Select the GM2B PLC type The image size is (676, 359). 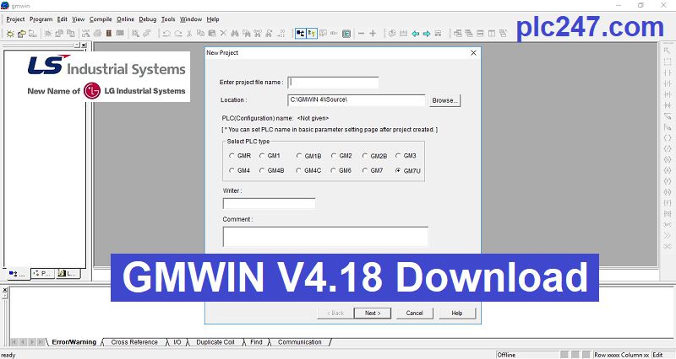tap(374, 156)
